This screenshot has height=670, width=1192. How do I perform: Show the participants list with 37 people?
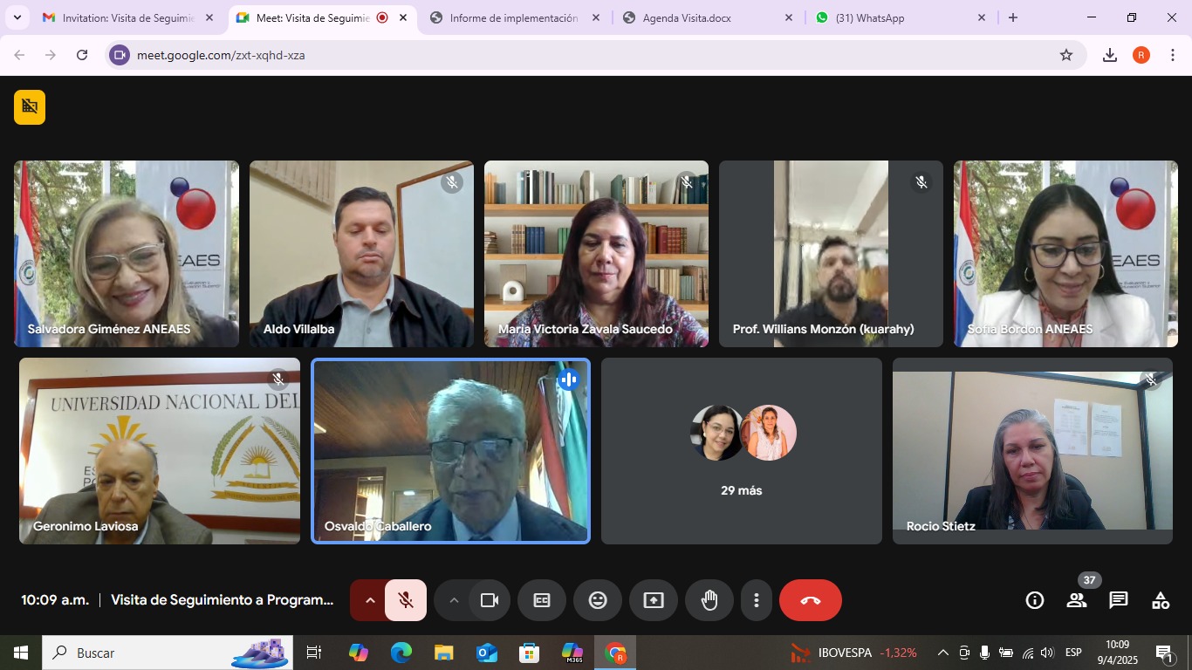coord(1077,600)
